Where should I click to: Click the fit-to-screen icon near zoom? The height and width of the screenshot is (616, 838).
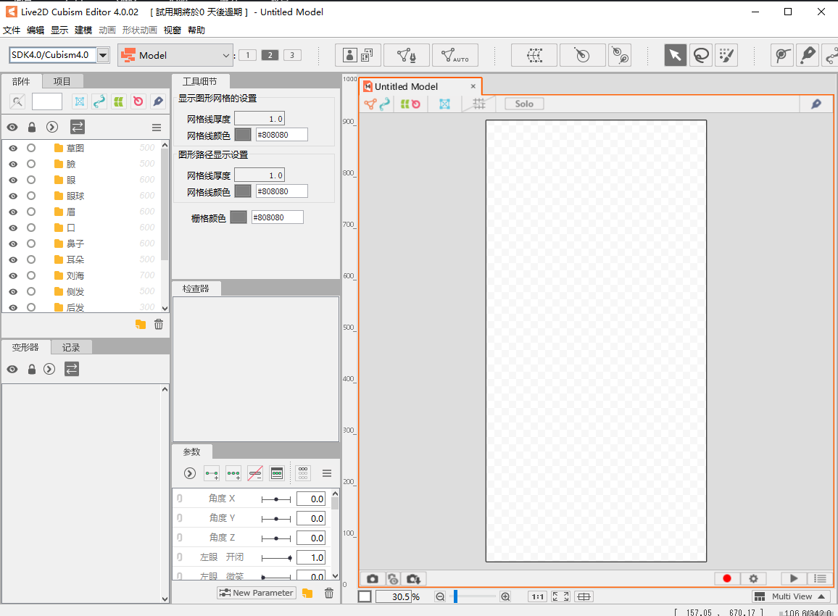560,596
